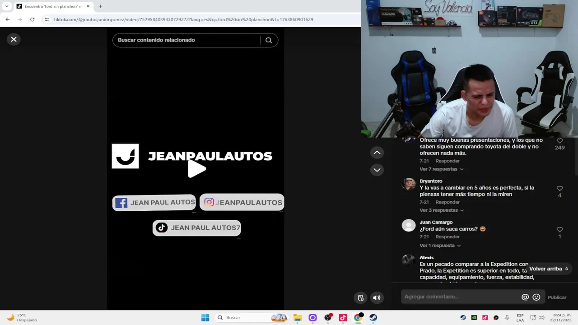Image resolution: width=578 pixels, height=325 pixels.
Task: Open the TikTok icon in system tray
Action: pyautogui.click(x=485, y=318)
